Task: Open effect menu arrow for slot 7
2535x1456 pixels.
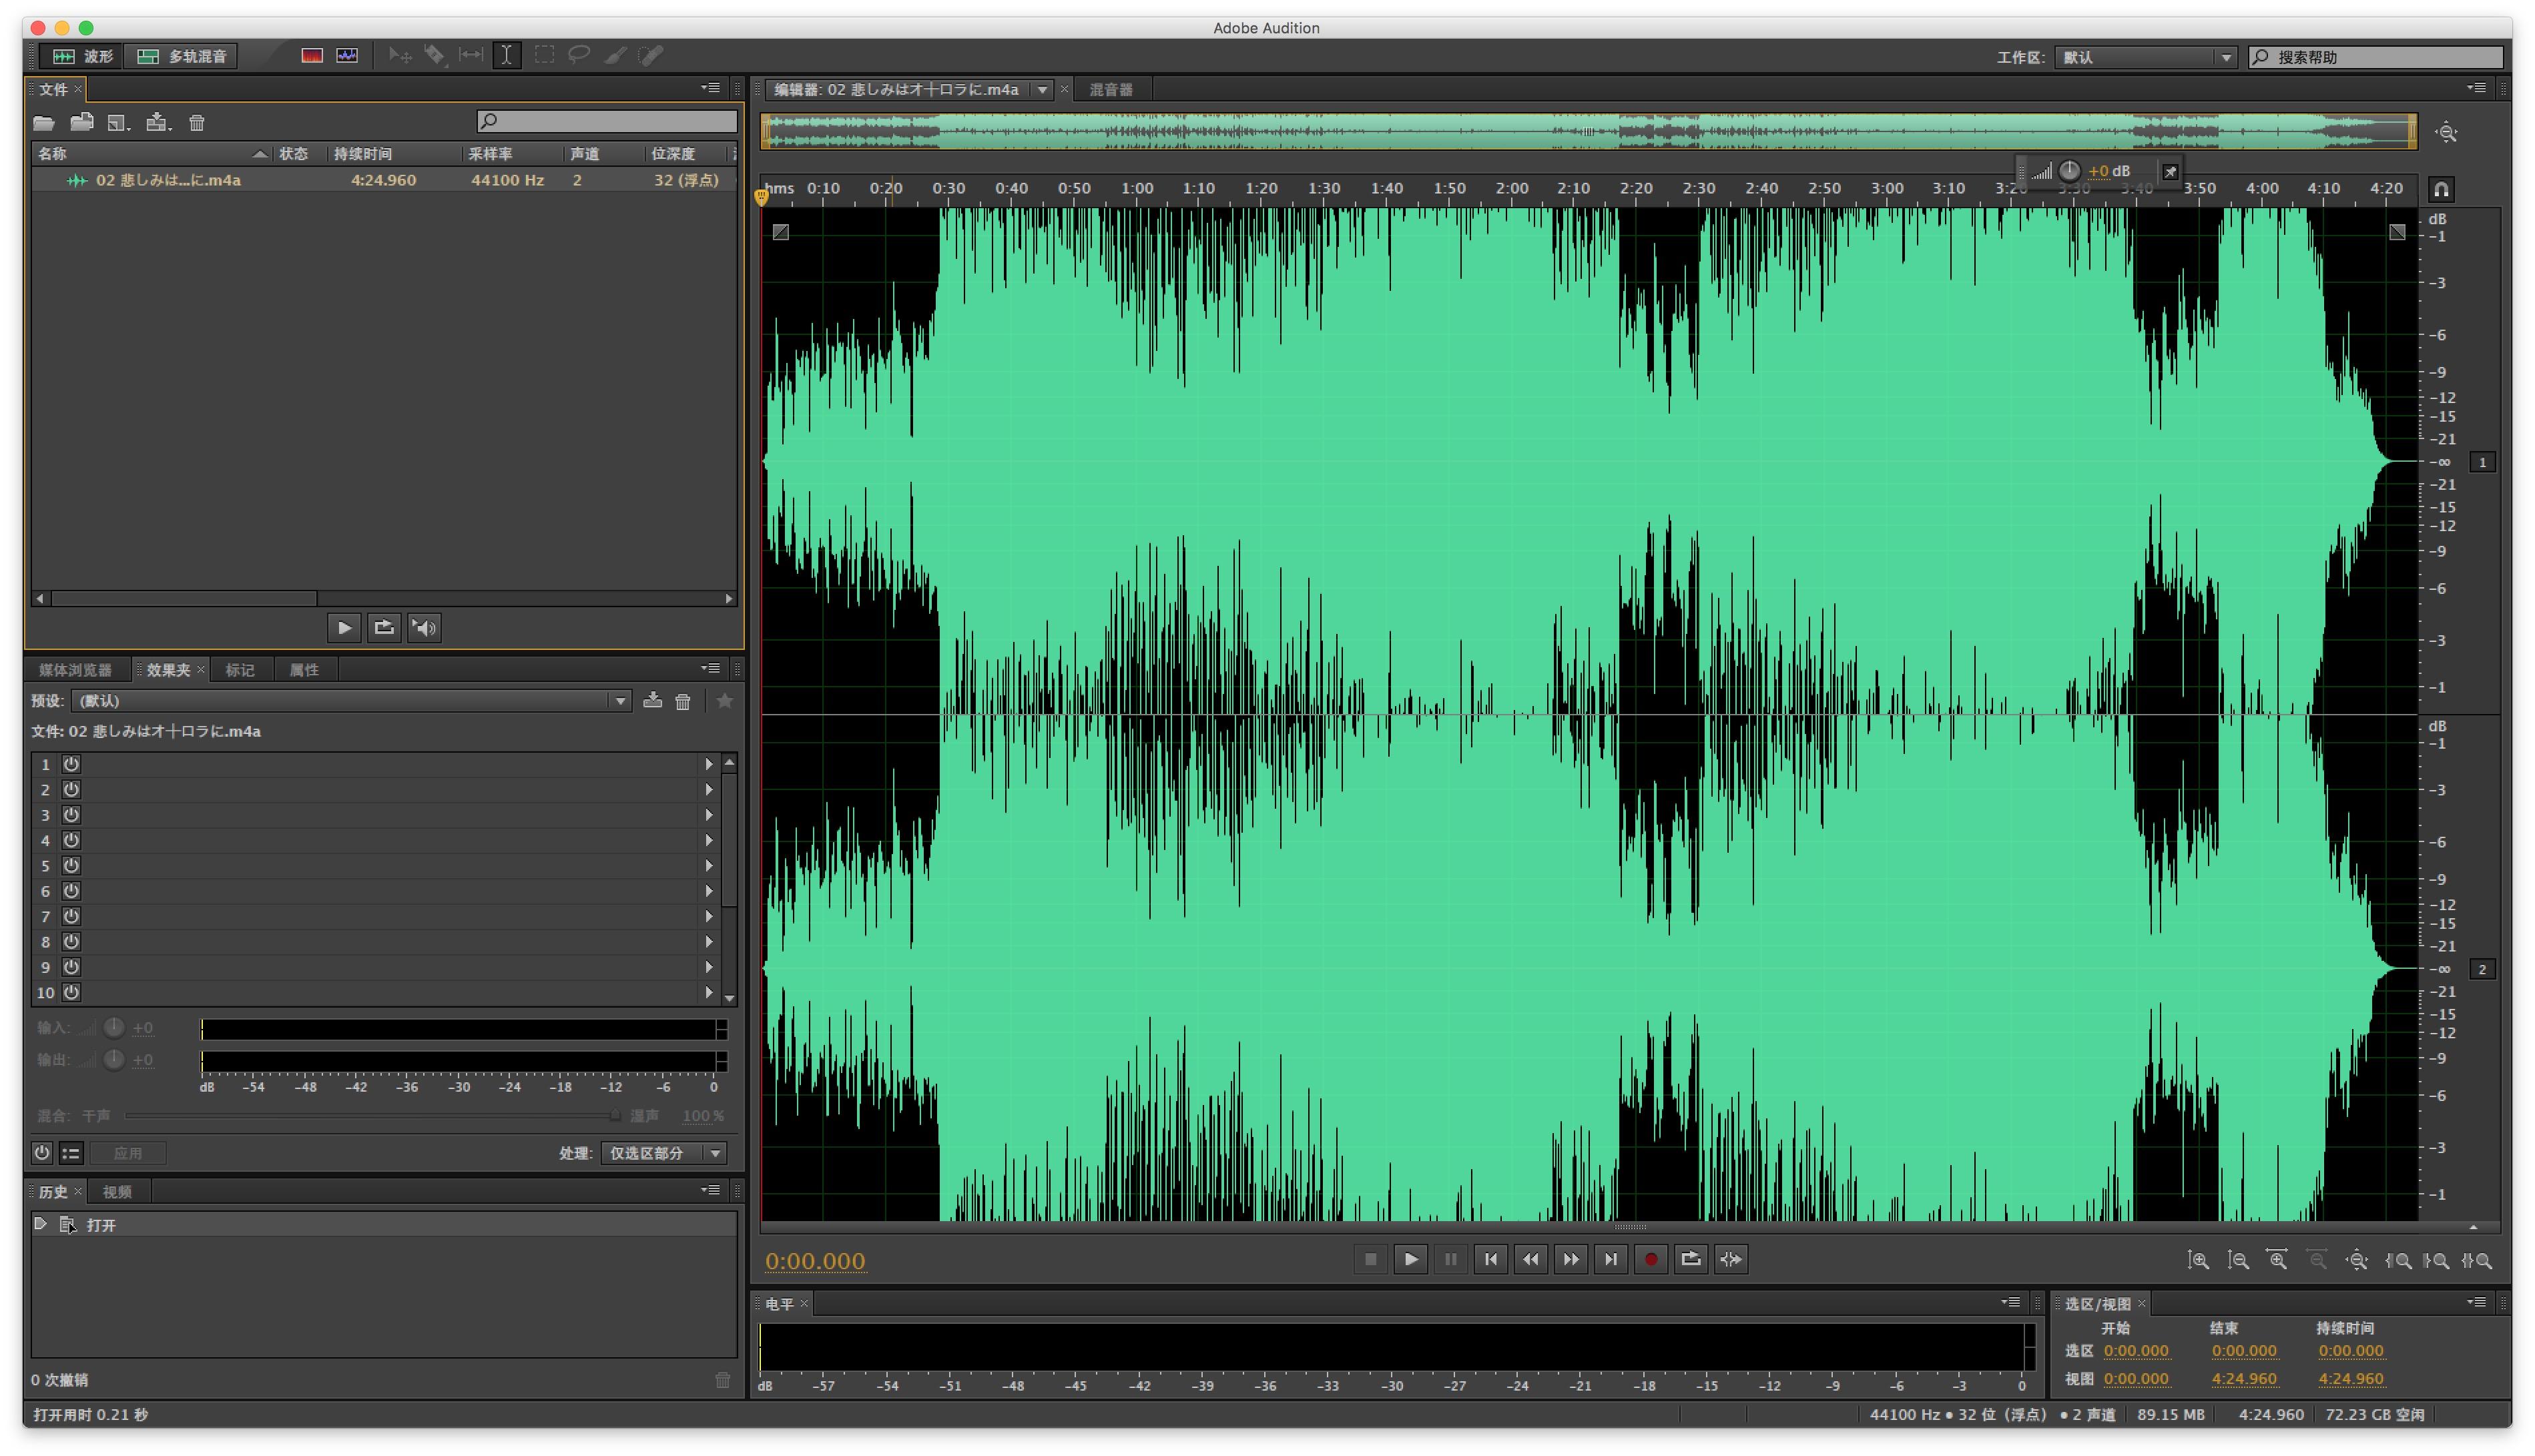Action: coord(709,917)
